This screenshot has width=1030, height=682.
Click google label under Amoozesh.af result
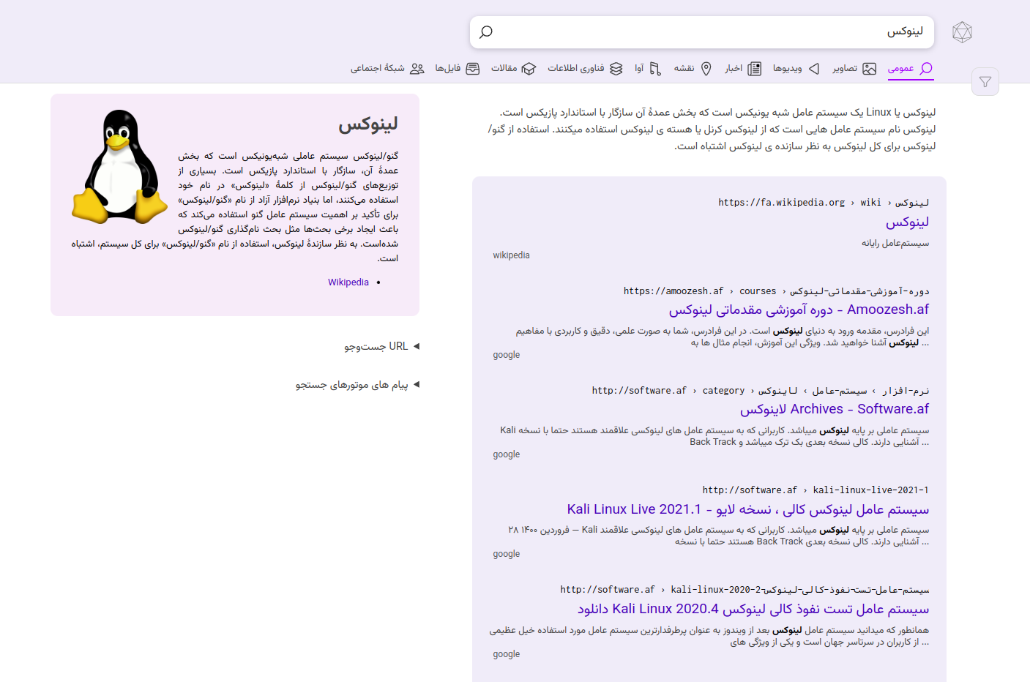pos(507,355)
